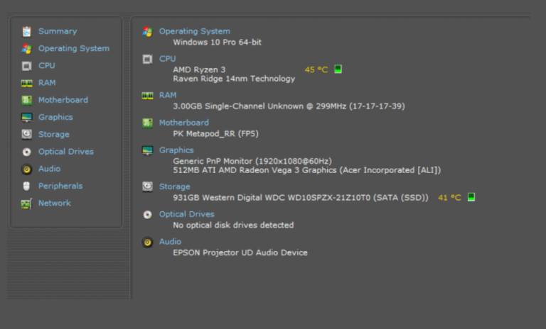Screen dimensions: 546x329
Task: Click 'Generic PnP Monitor (1920x1080@60Hz)' text
Action: (252, 161)
